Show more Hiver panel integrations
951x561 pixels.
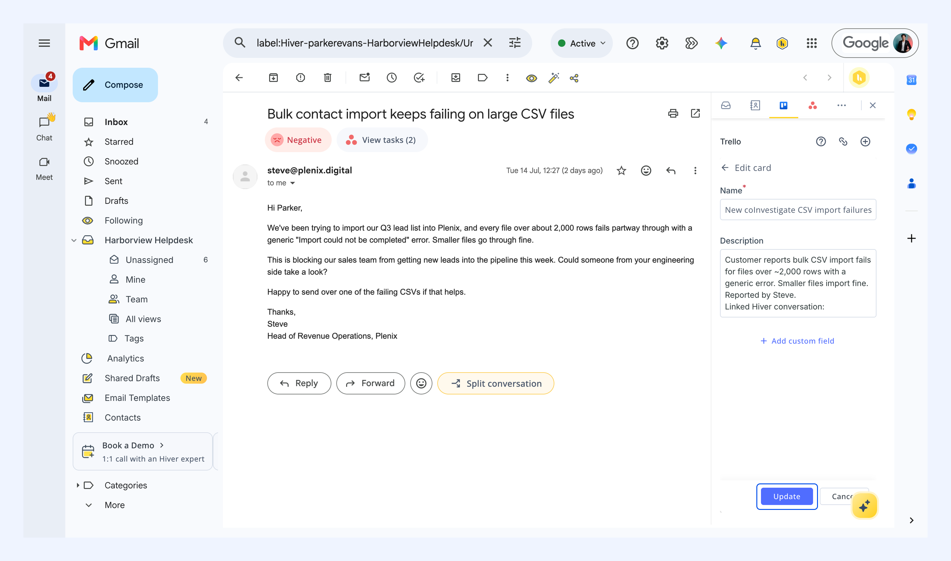tap(841, 106)
